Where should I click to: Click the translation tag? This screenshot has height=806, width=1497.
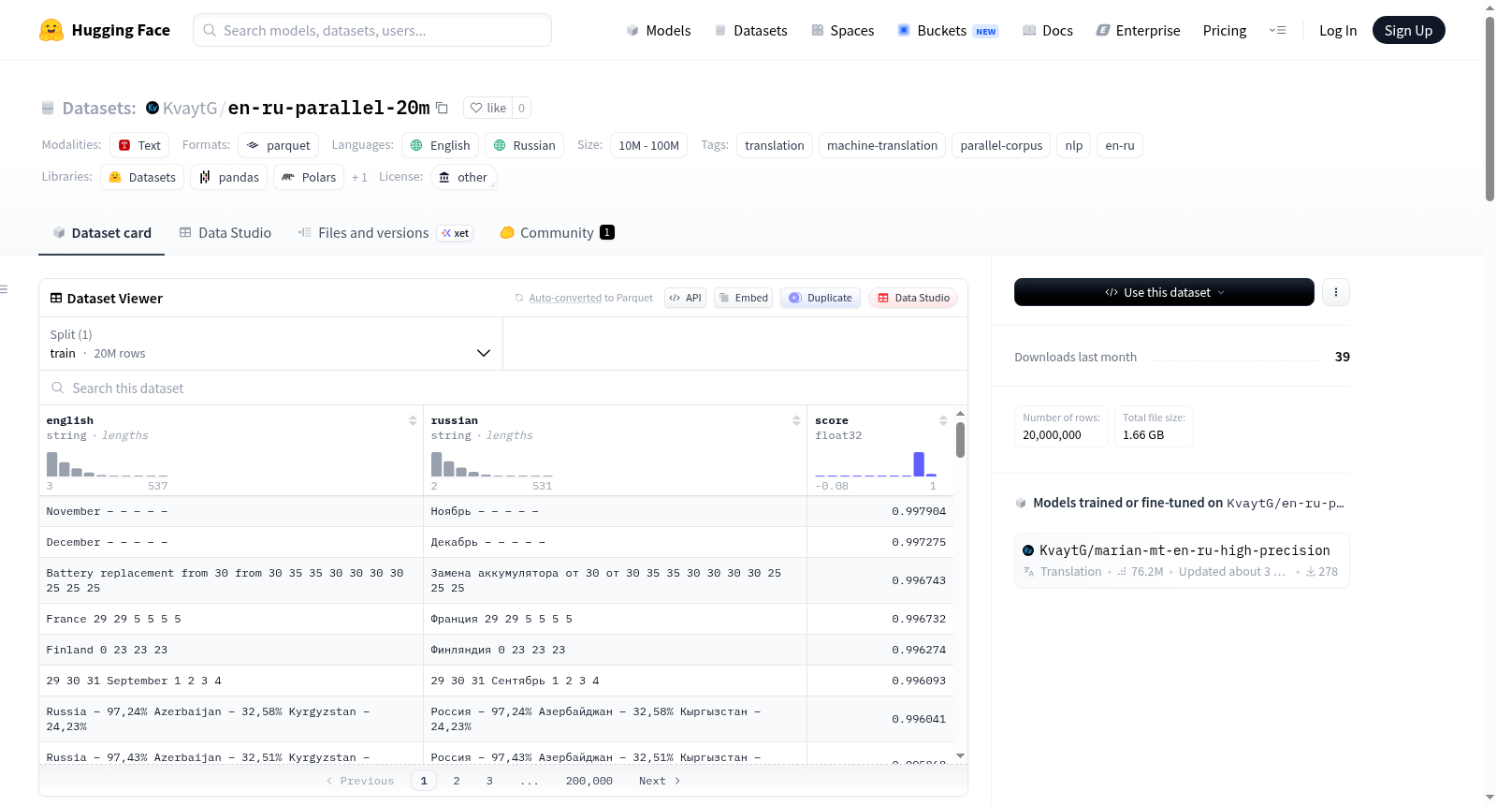point(775,145)
